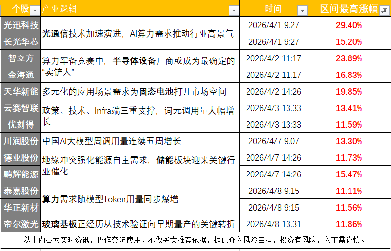The height and width of the screenshot is (251, 391).
Task: Select the 天华新能 stock cell
Action: tap(21, 92)
